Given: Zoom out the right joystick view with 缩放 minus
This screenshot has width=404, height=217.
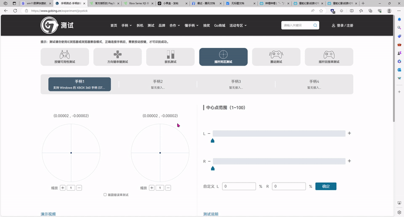Looking at the screenshot, I should click(x=168, y=188).
